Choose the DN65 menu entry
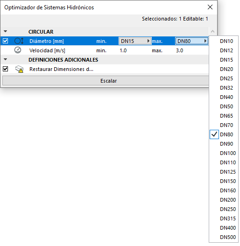The height and width of the screenshot is (246, 240). tap(224, 116)
